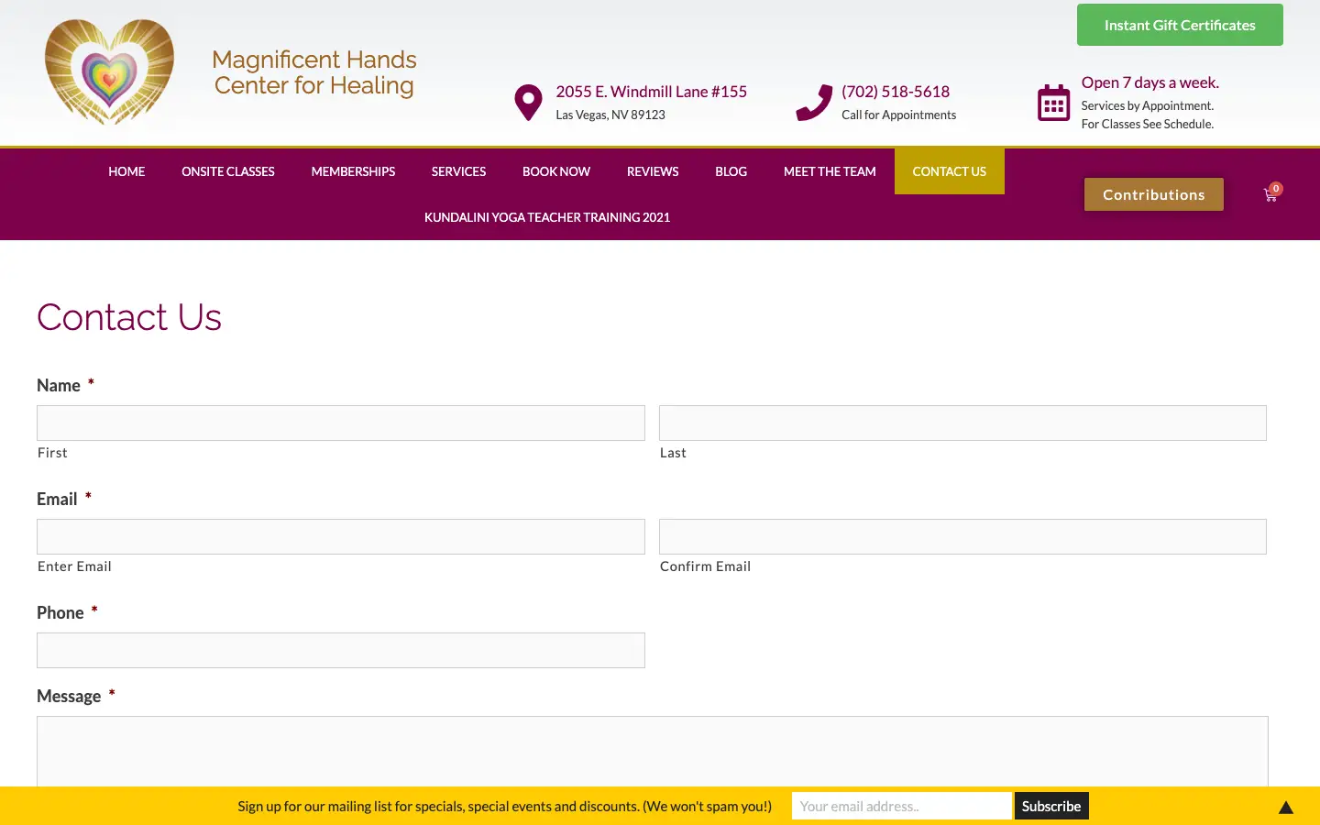1320x825 pixels.
Task: Click the Instant Gift Certificates button
Action: tap(1179, 26)
